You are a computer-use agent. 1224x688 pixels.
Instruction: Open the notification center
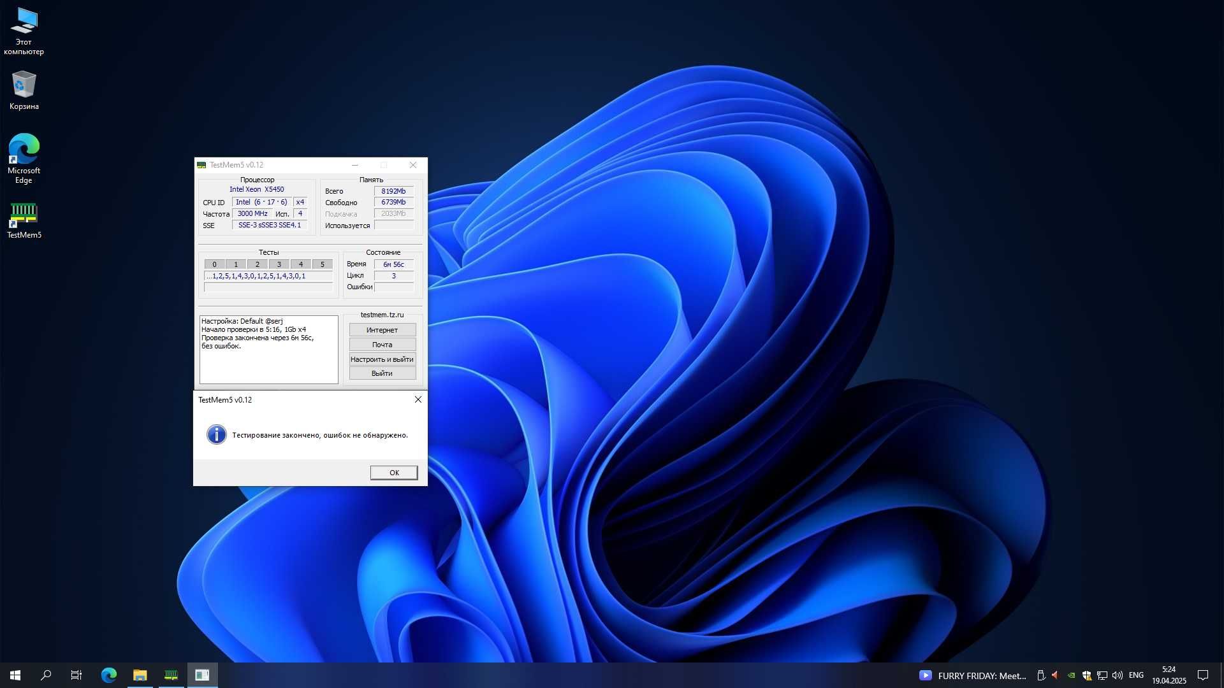(x=1203, y=675)
